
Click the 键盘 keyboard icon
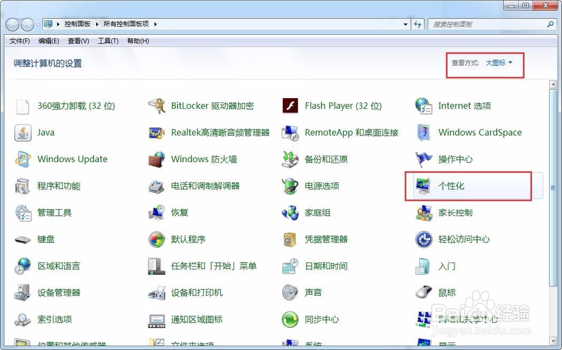coord(23,240)
